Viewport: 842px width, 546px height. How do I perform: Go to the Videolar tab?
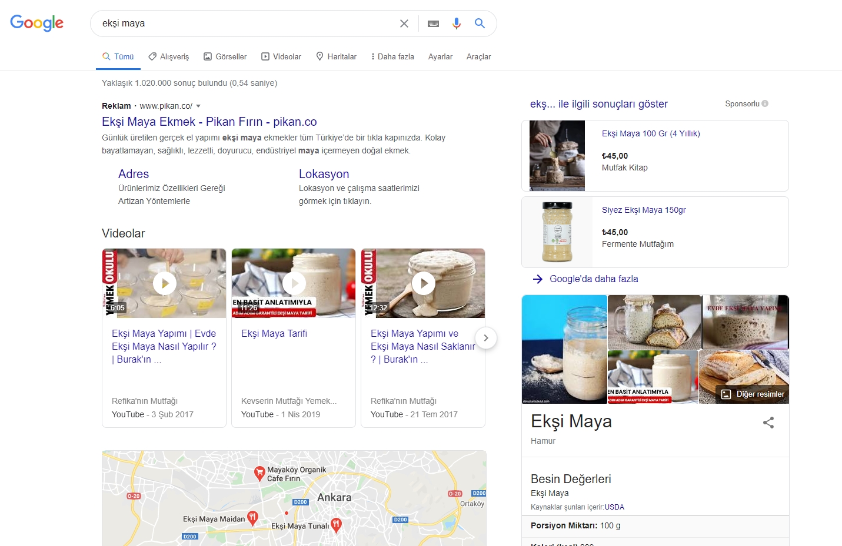click(281, 56)
